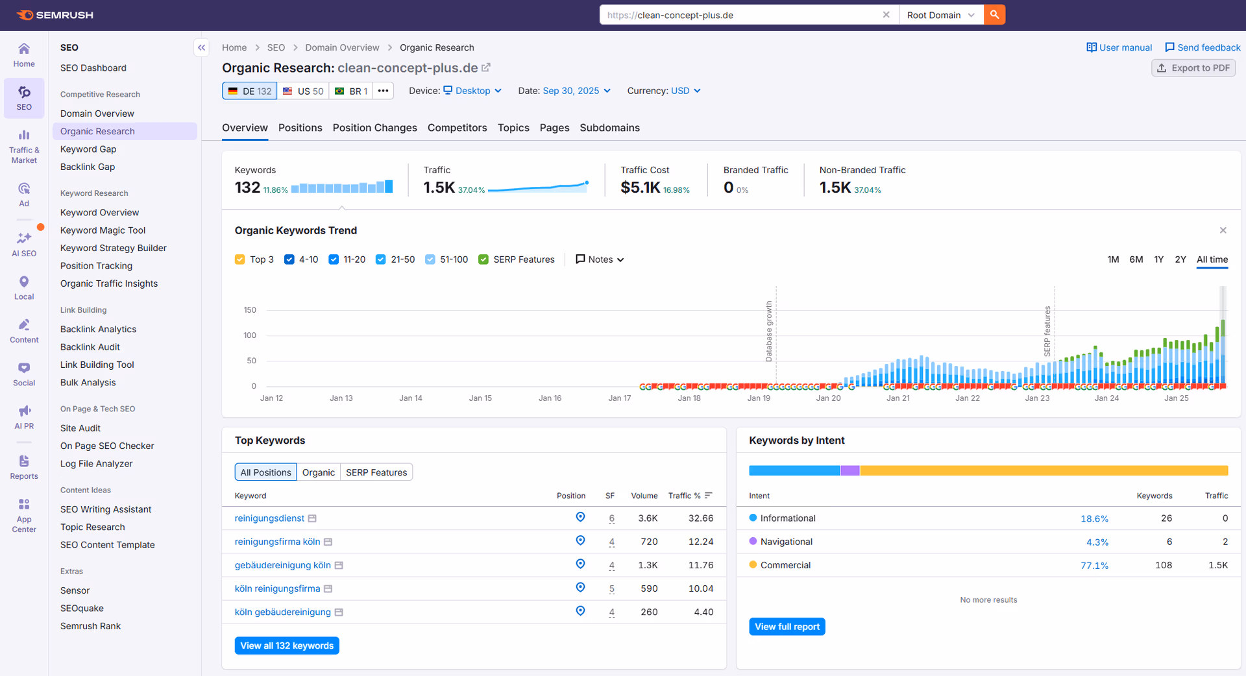Image resolution: width=1246 pixels, height=676 pixels.
Task: Switch to the Competitors tab
Action: click(x=457, y=128)
